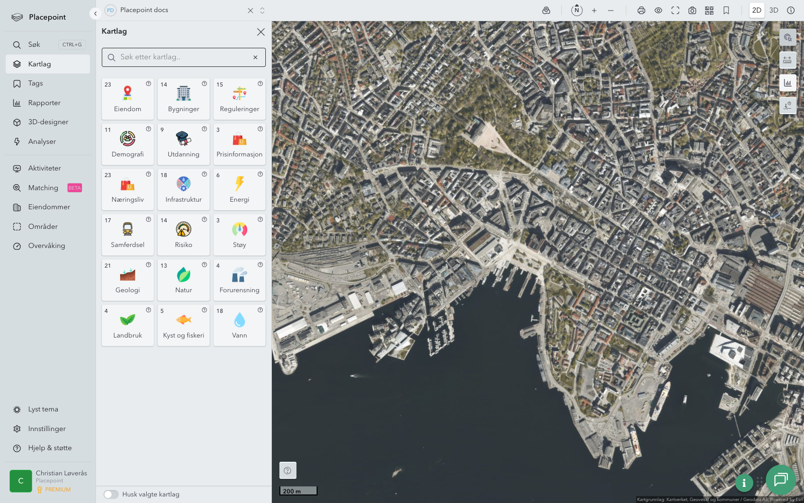Image resolution: width=804 pixels, height=503 pixels.
Task: Open the chat support bubble
Action: pos(780,480)
